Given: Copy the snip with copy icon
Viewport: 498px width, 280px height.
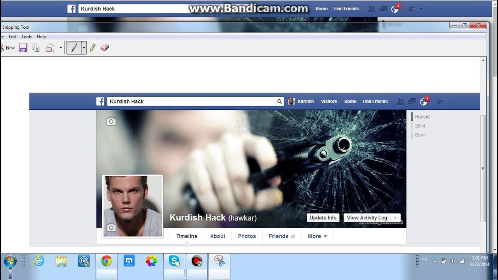Looking at the screenshot, I should [36, 48].
